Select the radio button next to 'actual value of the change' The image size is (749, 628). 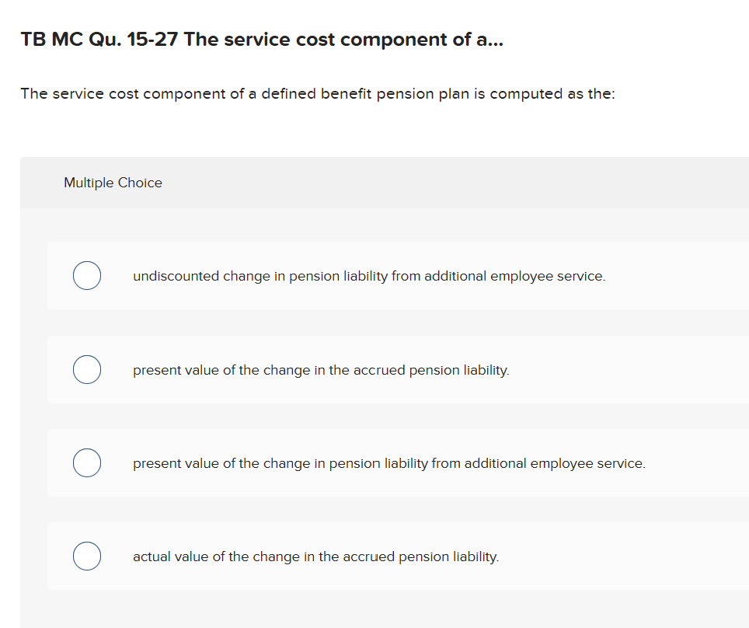pos(86,556)
